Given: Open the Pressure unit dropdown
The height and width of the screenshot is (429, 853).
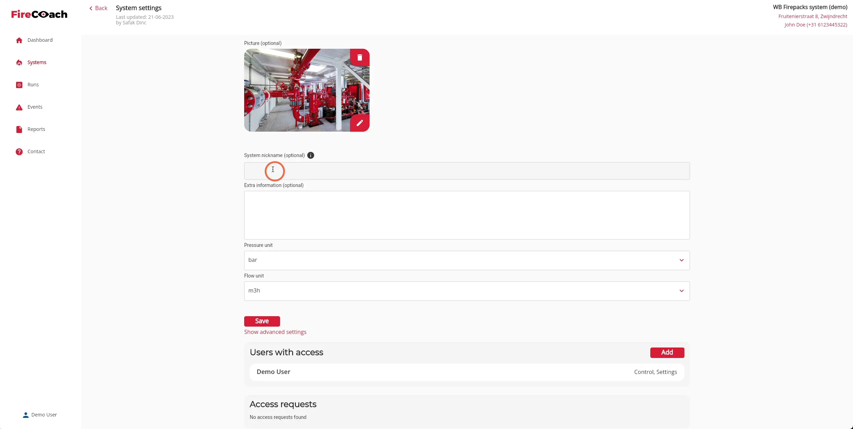Looking at the screenshot, I should [x=467, y=260].
